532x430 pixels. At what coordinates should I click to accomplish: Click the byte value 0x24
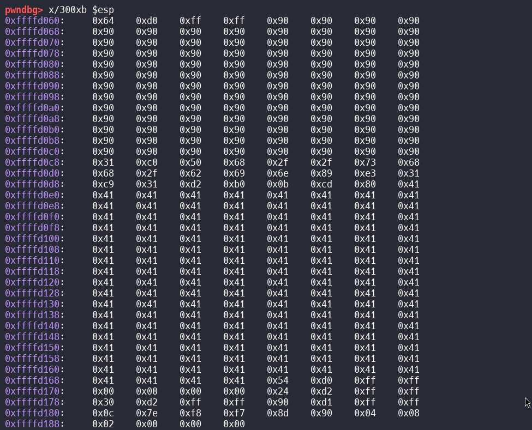[278, 391]
